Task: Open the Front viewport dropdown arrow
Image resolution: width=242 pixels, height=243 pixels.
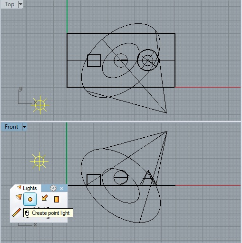Action: (x=24, y=127)
